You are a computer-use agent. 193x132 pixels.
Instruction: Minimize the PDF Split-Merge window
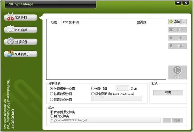(178, 3)
